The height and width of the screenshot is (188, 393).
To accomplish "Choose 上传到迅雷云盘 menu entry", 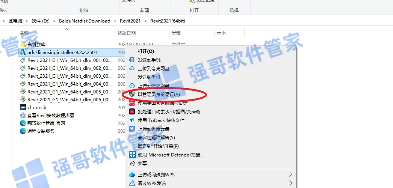I will pos(154,129).
